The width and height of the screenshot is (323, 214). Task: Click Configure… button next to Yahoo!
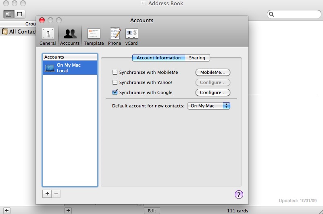click(x=213, y=82)
